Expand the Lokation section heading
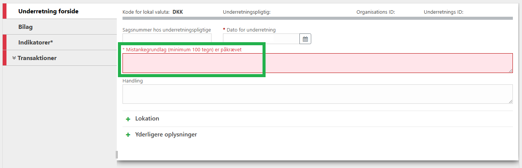This screenshot has height=168, width=522. coord(147,119)
